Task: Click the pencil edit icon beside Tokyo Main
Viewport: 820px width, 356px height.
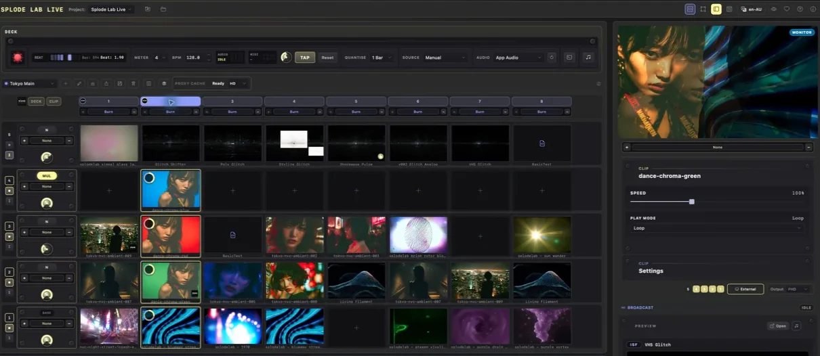Action: (79, 83)
